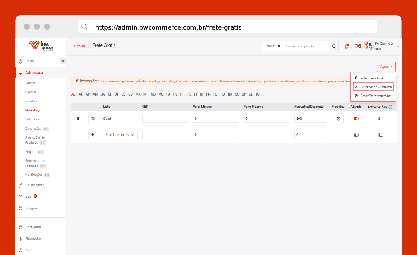Click Valor Mínimo field in Geral row

(x=216, y=118)
